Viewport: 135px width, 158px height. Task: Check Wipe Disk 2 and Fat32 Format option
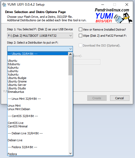(x=80, y=36)
